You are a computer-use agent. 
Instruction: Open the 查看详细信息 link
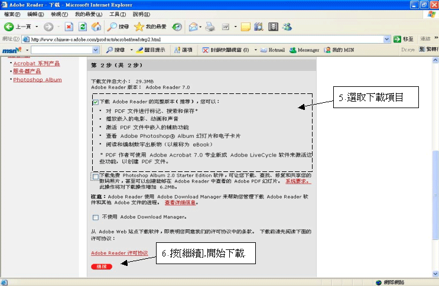(180, 203)
